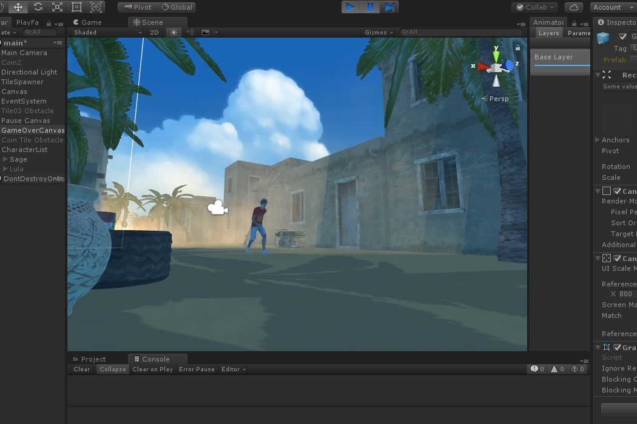Click the X reference resolution field
Viewport: 637px width, 424px height.
[627, 294]
